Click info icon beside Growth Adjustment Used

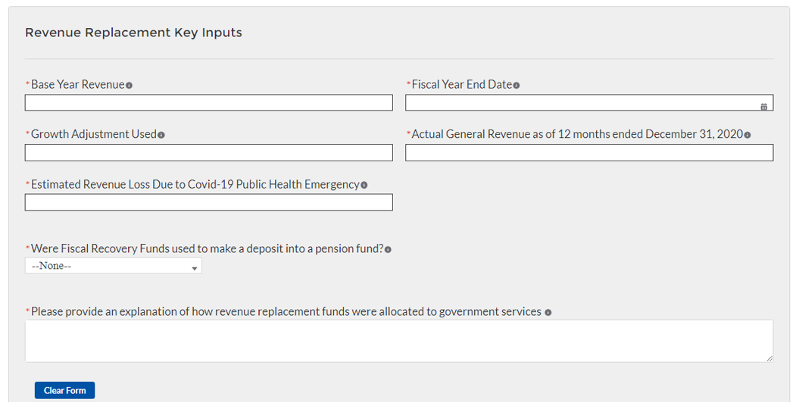pos(161,135)
